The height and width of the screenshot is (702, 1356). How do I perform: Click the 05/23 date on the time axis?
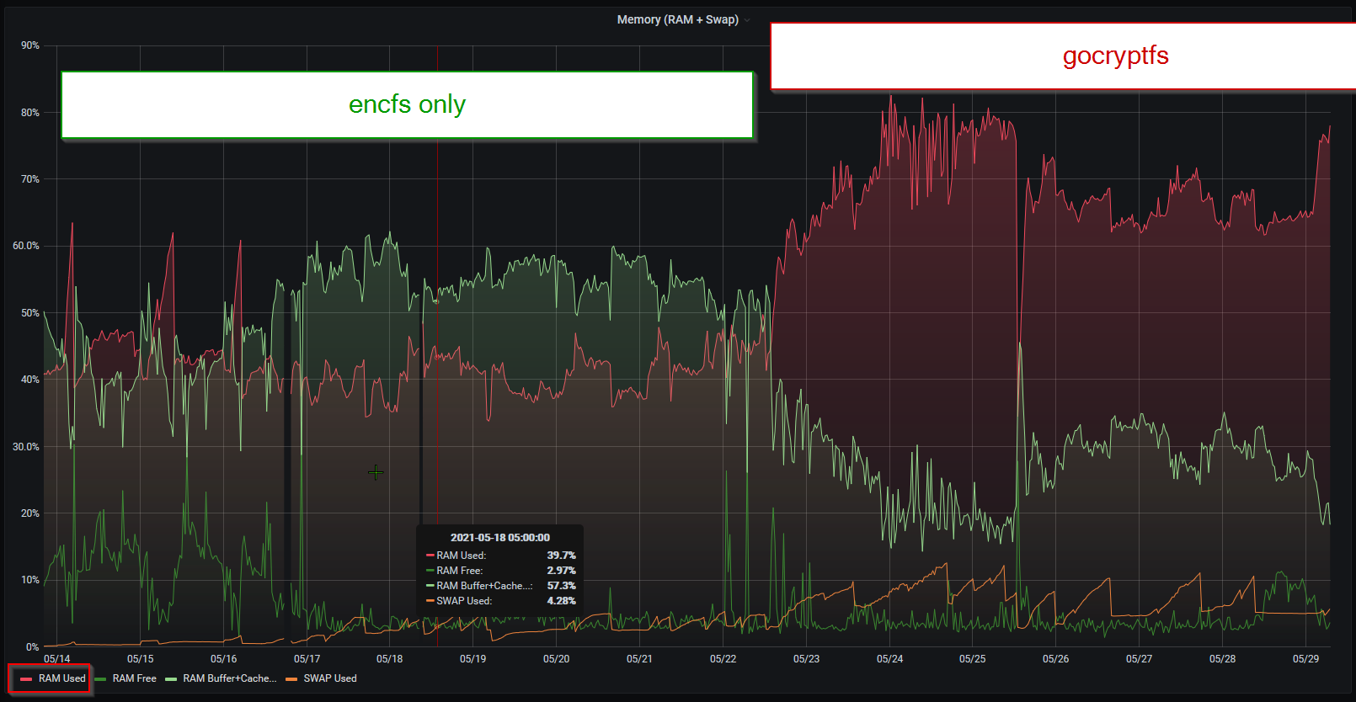point(807,659)
